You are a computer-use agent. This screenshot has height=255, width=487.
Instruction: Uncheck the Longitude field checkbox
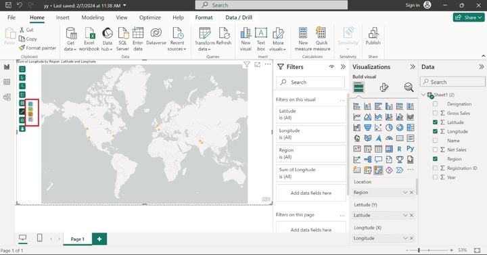435,131
